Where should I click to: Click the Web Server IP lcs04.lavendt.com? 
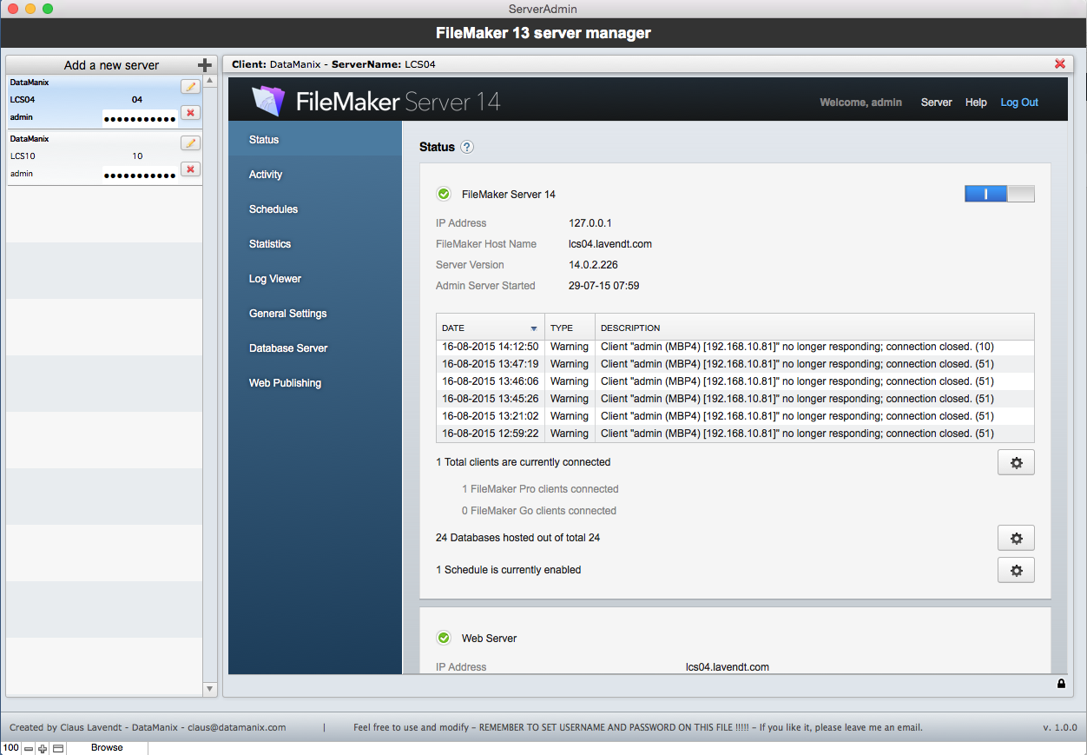[x=728, y=667]
